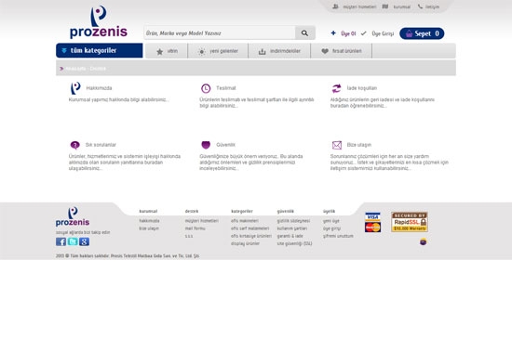Open the vitrin tab
The height and width of the screenshot is (339, 512).
tap(167, 51)
